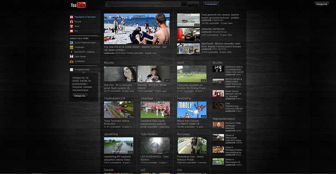Screen dimensions: 336x174
Task: Click the Sport trophy icon in sidebar
Action: [x=71, y=26]
